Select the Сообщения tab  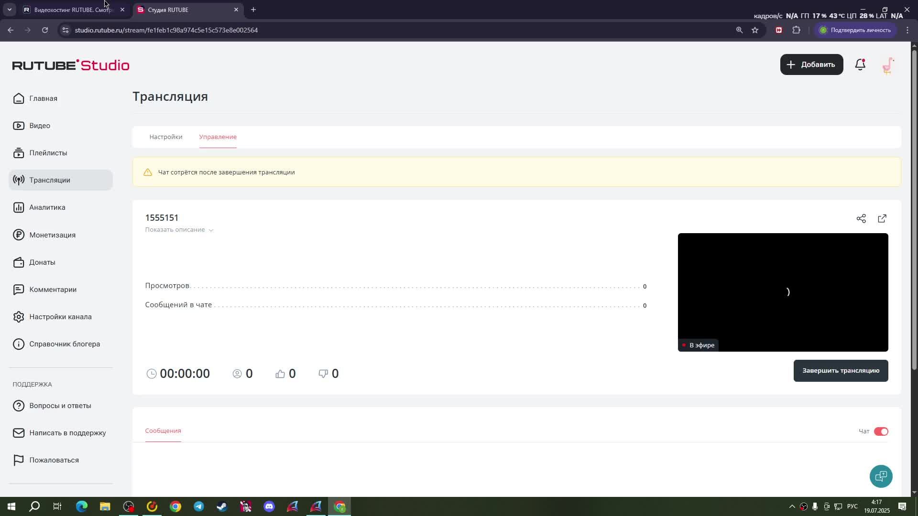(163, 431)
